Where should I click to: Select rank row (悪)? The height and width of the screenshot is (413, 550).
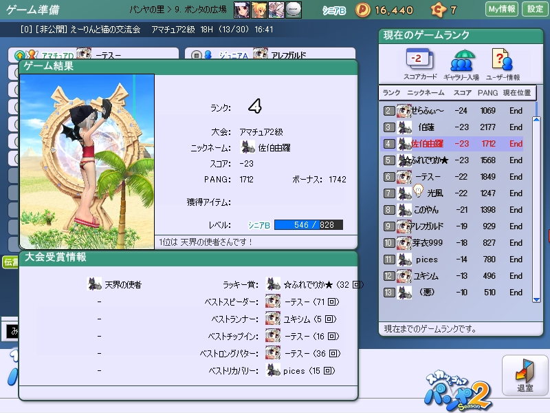coord(452,292)
